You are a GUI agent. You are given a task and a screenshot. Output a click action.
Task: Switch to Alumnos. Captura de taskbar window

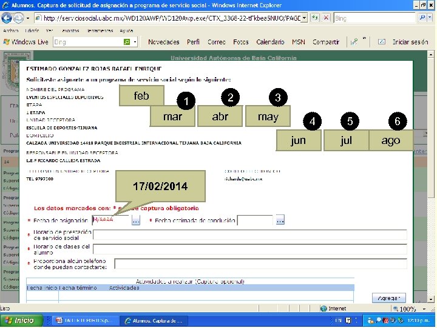click(x=155, y=321)
